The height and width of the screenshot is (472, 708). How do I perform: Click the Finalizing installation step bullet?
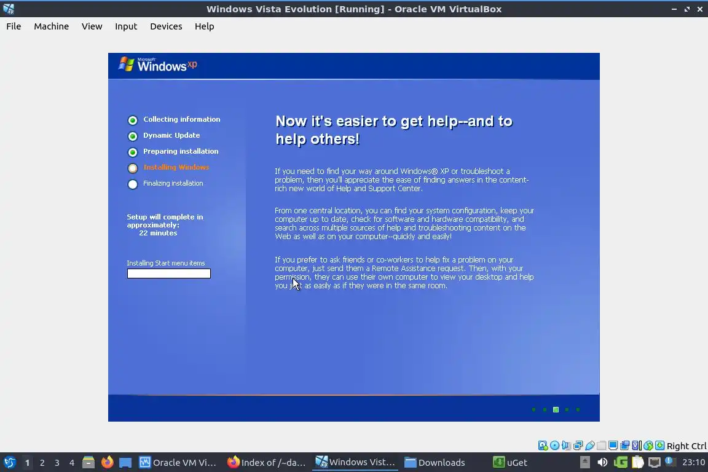(132, 184)
